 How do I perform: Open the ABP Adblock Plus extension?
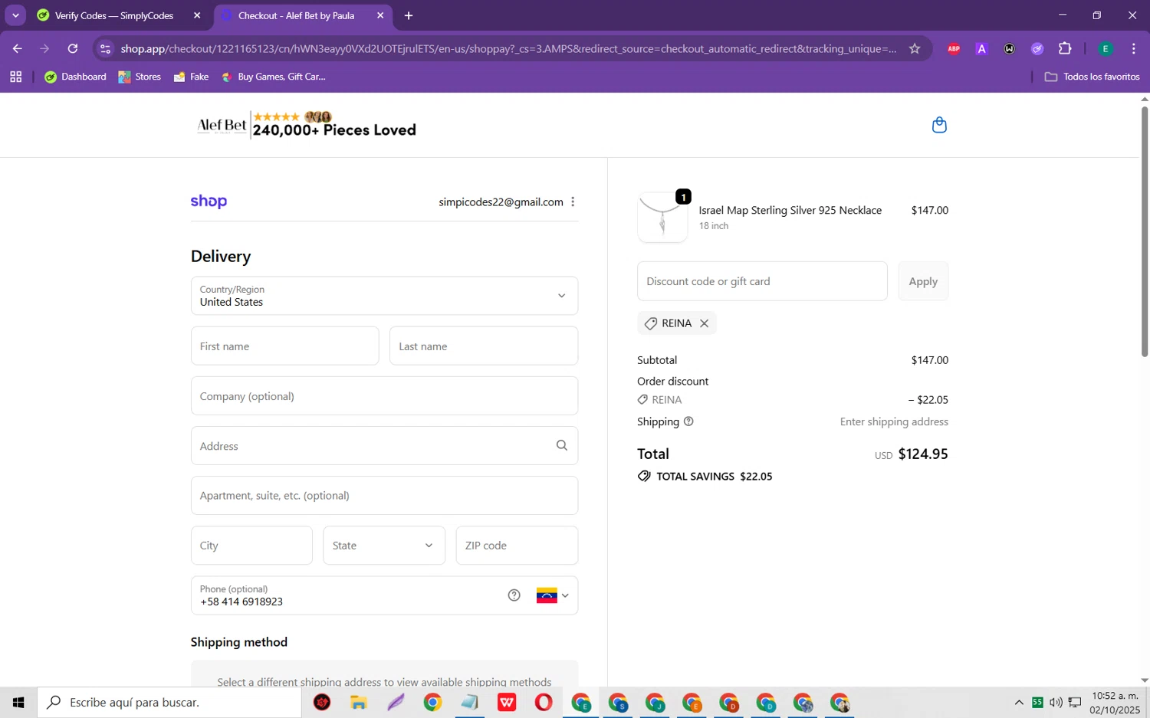(954, 48)
